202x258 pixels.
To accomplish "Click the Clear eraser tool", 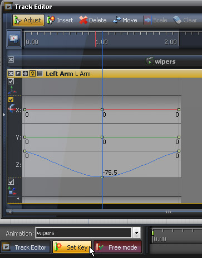I will 185,20.
